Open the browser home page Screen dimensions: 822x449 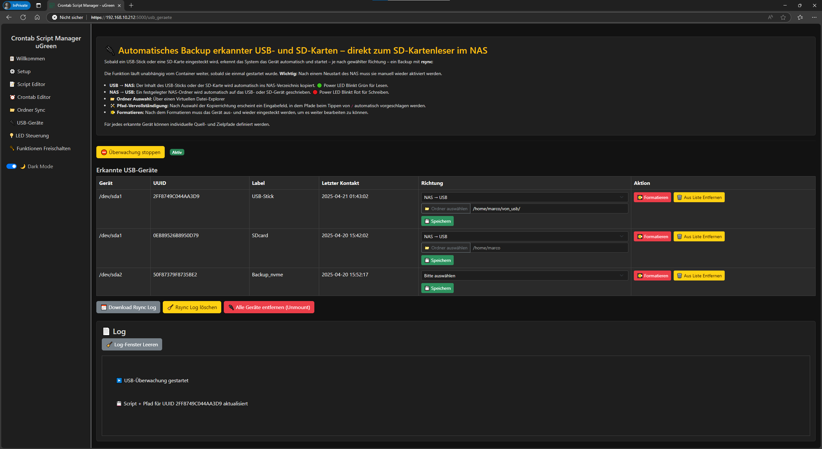(37, 17)
